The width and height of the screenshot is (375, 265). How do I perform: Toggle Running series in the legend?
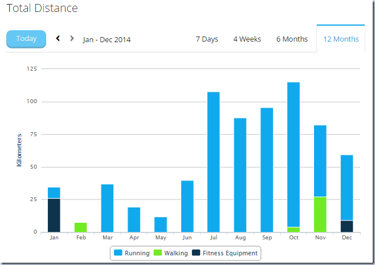pos(132,253)
